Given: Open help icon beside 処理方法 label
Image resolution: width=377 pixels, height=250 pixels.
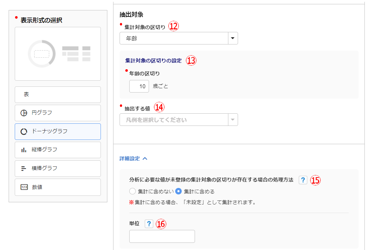Looking at the screenshot, I should [x=303, y=180].
